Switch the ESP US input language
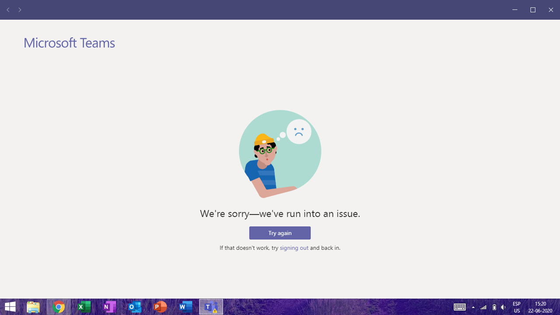The width and height of the screenshot is (560, 315). (517, 307)
